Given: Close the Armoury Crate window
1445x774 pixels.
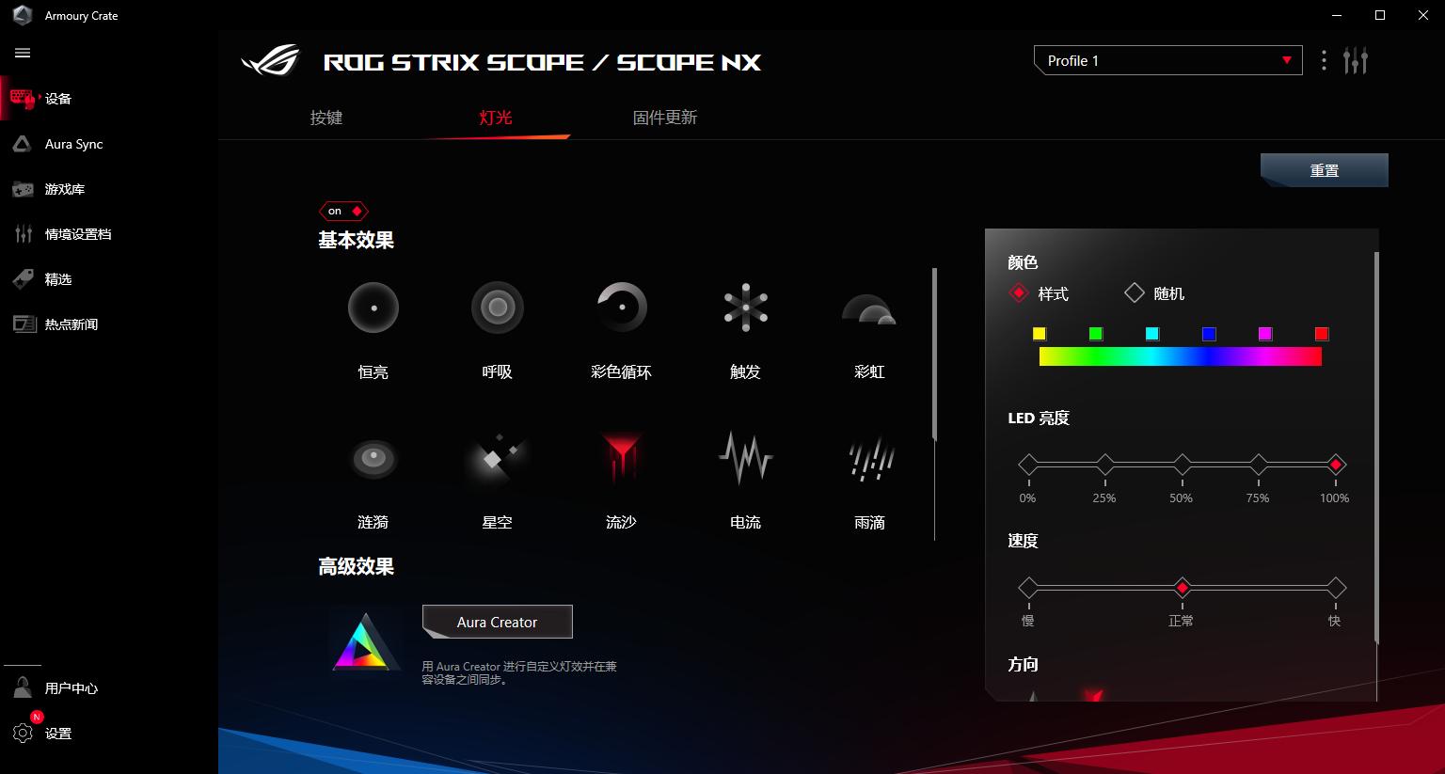Looking at the screenshot, I should pos(1423,15).
